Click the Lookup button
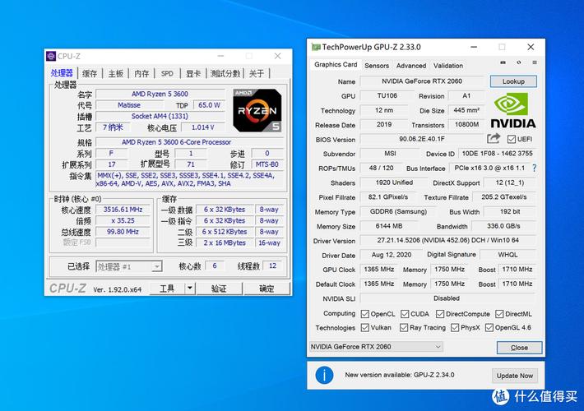This screenshot has height=411, width=584. [x=513, y=81]
